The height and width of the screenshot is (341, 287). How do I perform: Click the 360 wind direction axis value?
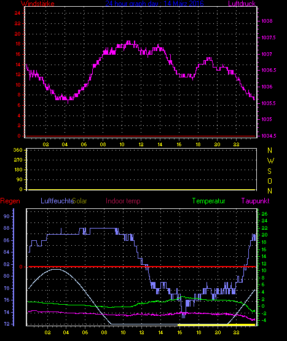coord(18,150)
